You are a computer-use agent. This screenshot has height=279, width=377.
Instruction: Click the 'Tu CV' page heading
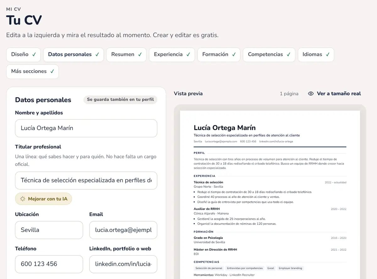pyautogui.click(x=24, y=20)
